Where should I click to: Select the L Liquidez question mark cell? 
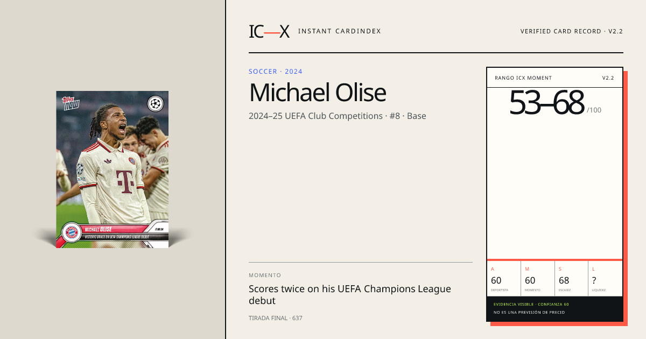[x=606, y=279]
